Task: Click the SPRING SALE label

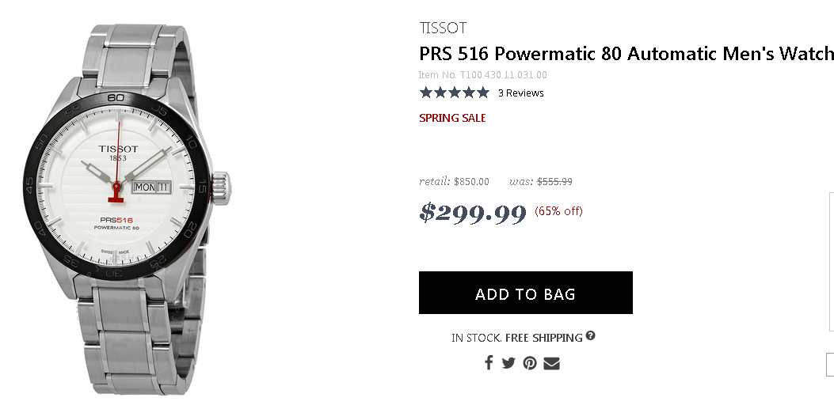Action: [452, 118]
